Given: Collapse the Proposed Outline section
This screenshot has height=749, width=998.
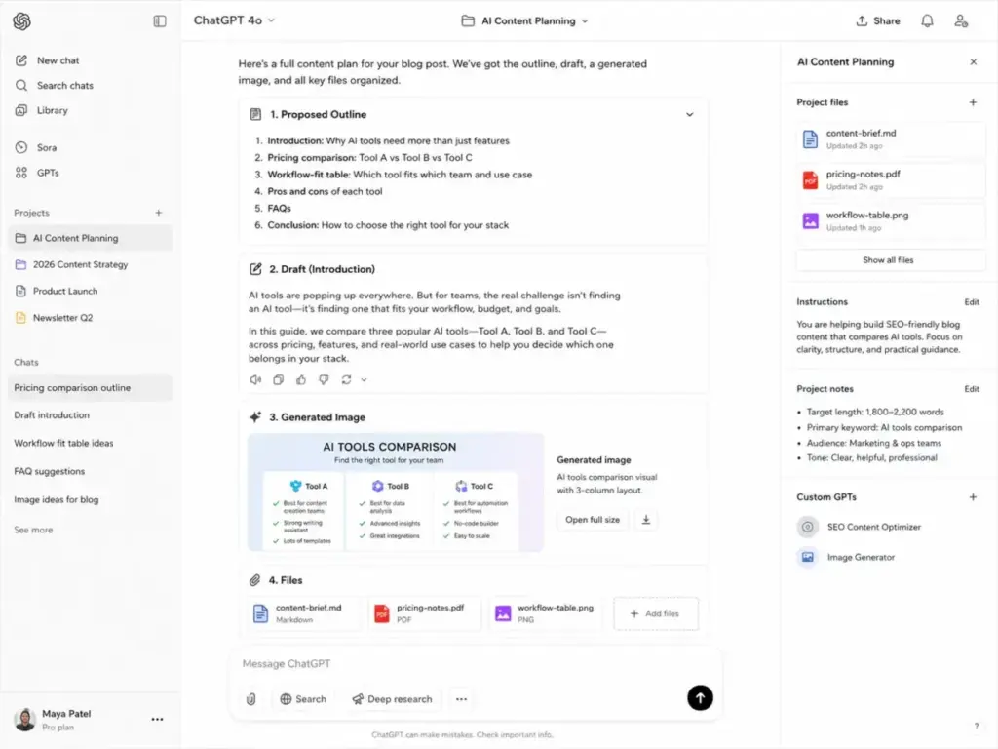Looking at the screenshot, I should point(689,115).
